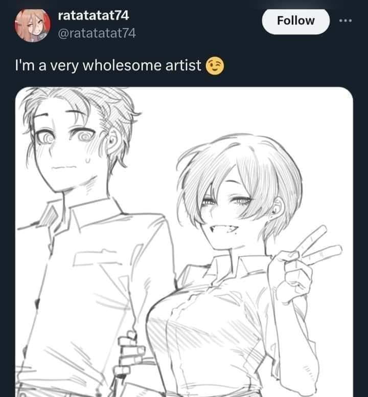Follow the ratatatat74 account

(x=295, y=21)
